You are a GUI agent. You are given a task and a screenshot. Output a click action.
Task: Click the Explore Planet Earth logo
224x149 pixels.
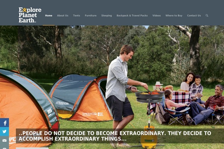pos(30,15)
